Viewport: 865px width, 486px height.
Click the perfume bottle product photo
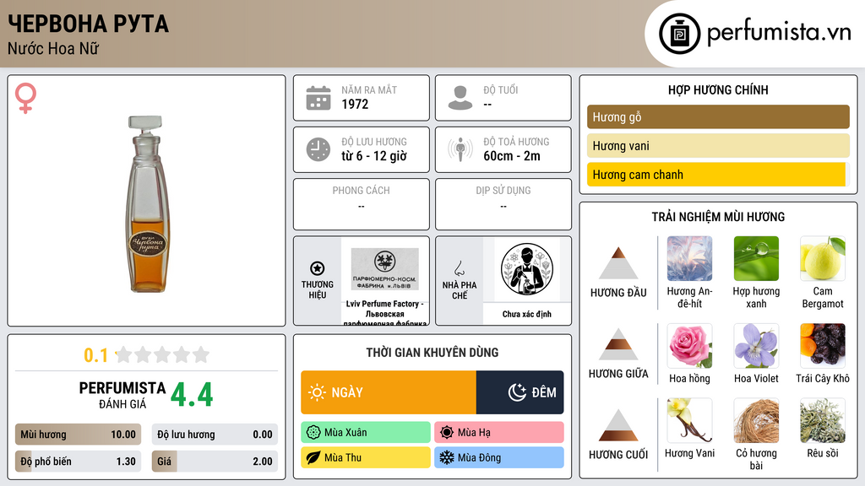click(x=147, y=204)
